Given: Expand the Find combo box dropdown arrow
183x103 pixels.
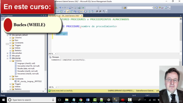Looking at the screenshot, I should (x=152, y=8).
